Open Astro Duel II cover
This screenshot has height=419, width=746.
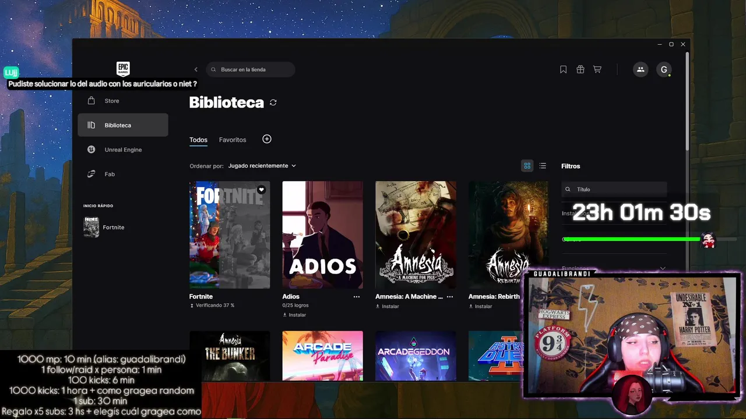click(x=495, y=356)
